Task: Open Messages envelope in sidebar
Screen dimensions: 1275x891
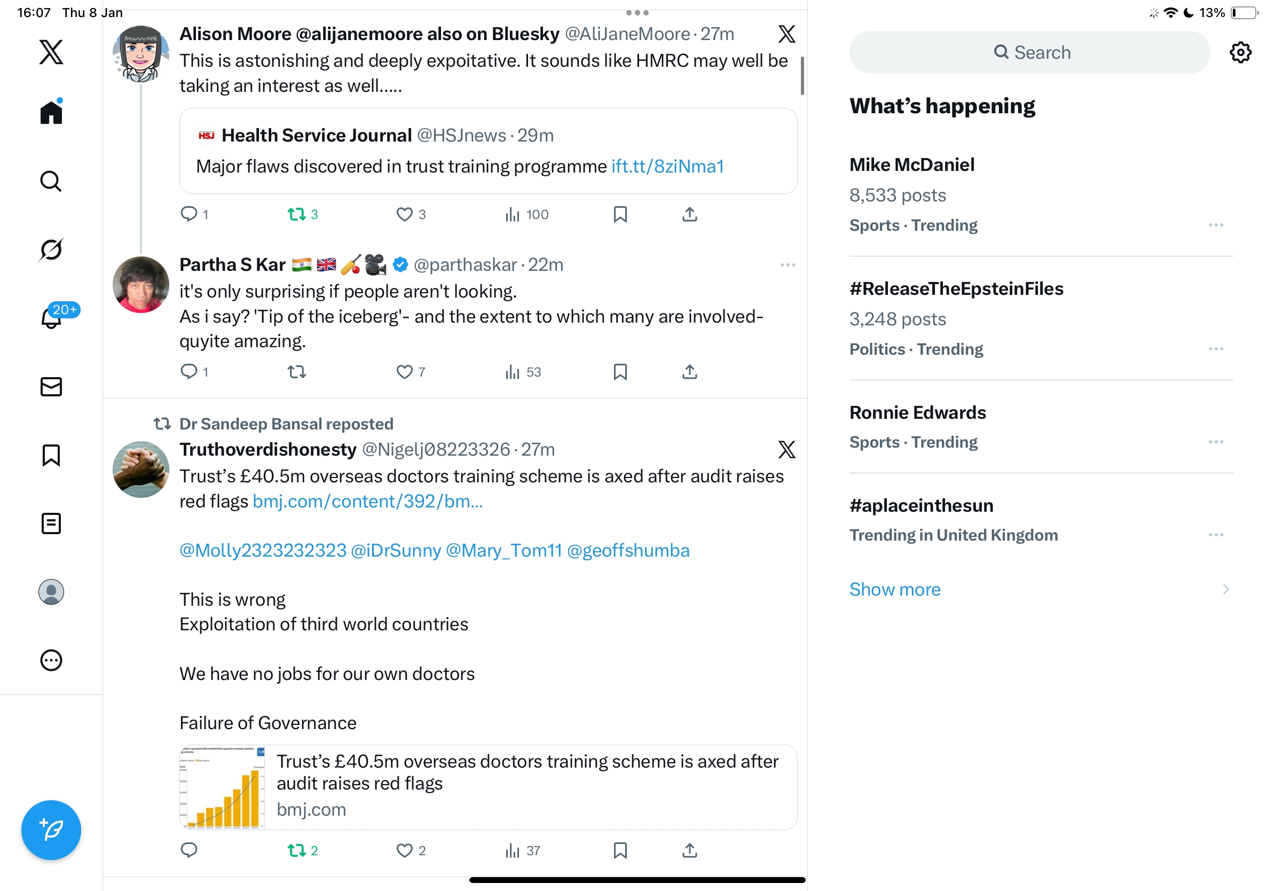Action: pyautogui.click(x=51, y=387)
